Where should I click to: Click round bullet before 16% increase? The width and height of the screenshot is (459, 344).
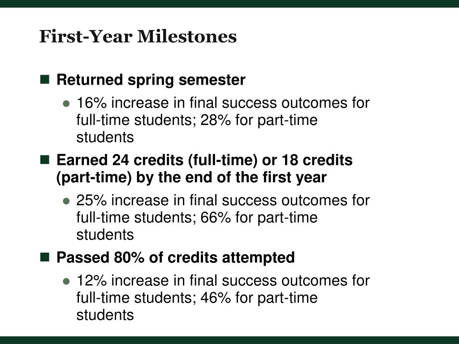pos(66,103)
